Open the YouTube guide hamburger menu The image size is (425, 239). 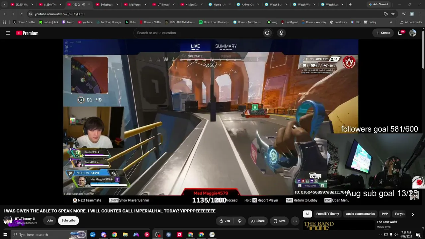[x=8, y=33]
